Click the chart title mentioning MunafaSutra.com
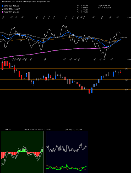 [26, 2]
